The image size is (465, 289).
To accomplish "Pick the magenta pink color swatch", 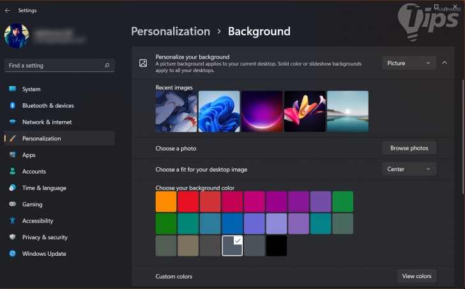I will (254, 202).
